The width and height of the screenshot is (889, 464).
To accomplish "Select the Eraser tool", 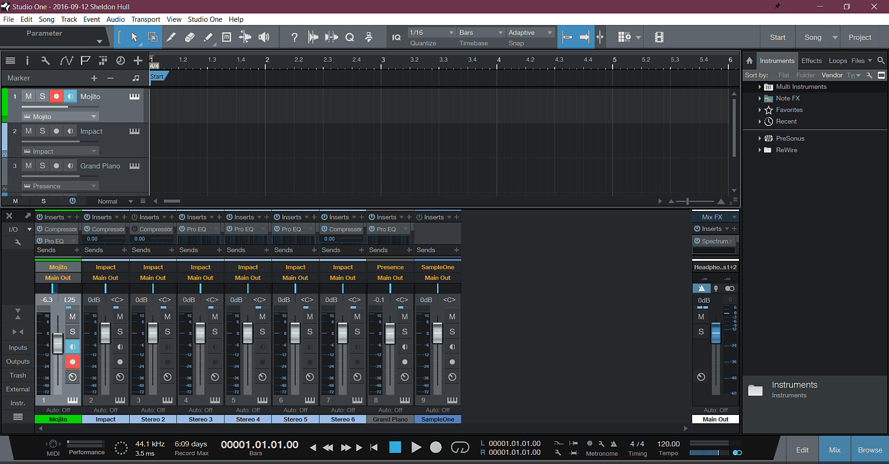I will [190, 38].
